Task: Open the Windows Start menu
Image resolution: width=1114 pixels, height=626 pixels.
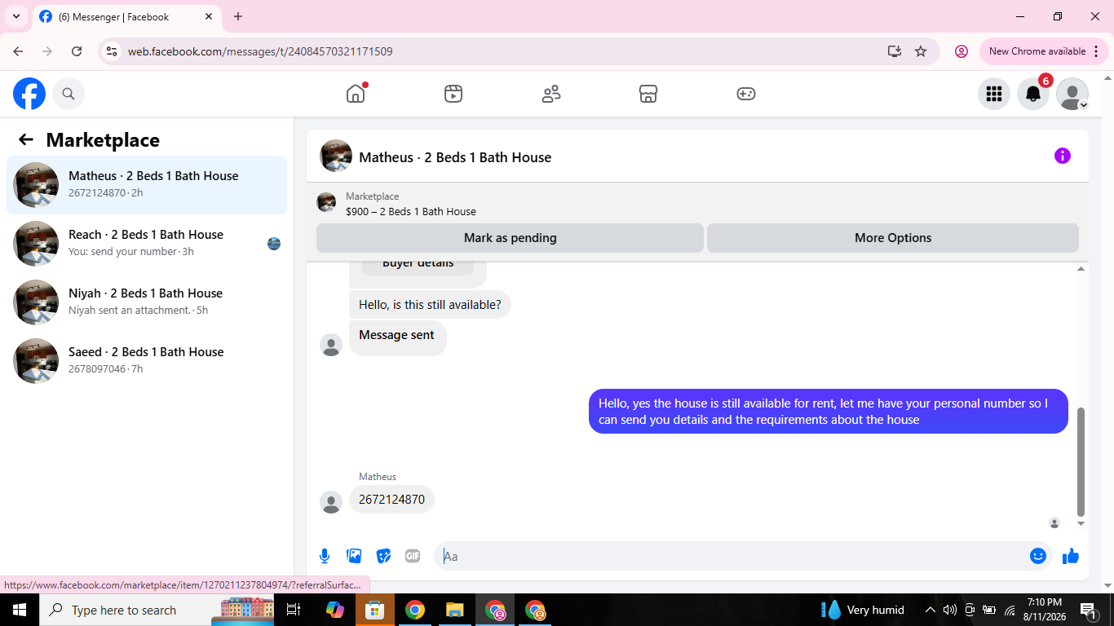Action: point(20,610)
